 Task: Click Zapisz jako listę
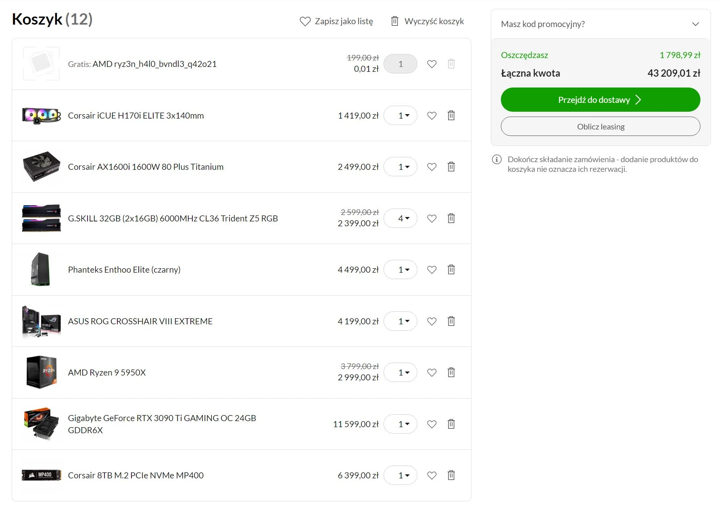pyautogui.click(x=336, y=21)
